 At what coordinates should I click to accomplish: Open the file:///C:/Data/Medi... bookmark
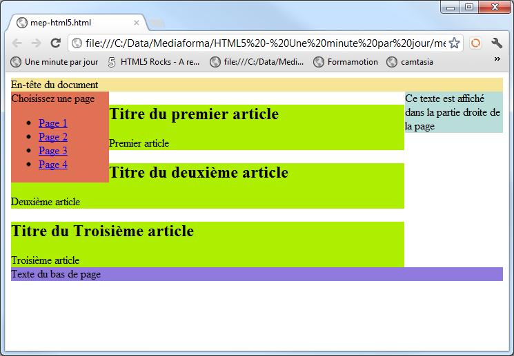257,62
